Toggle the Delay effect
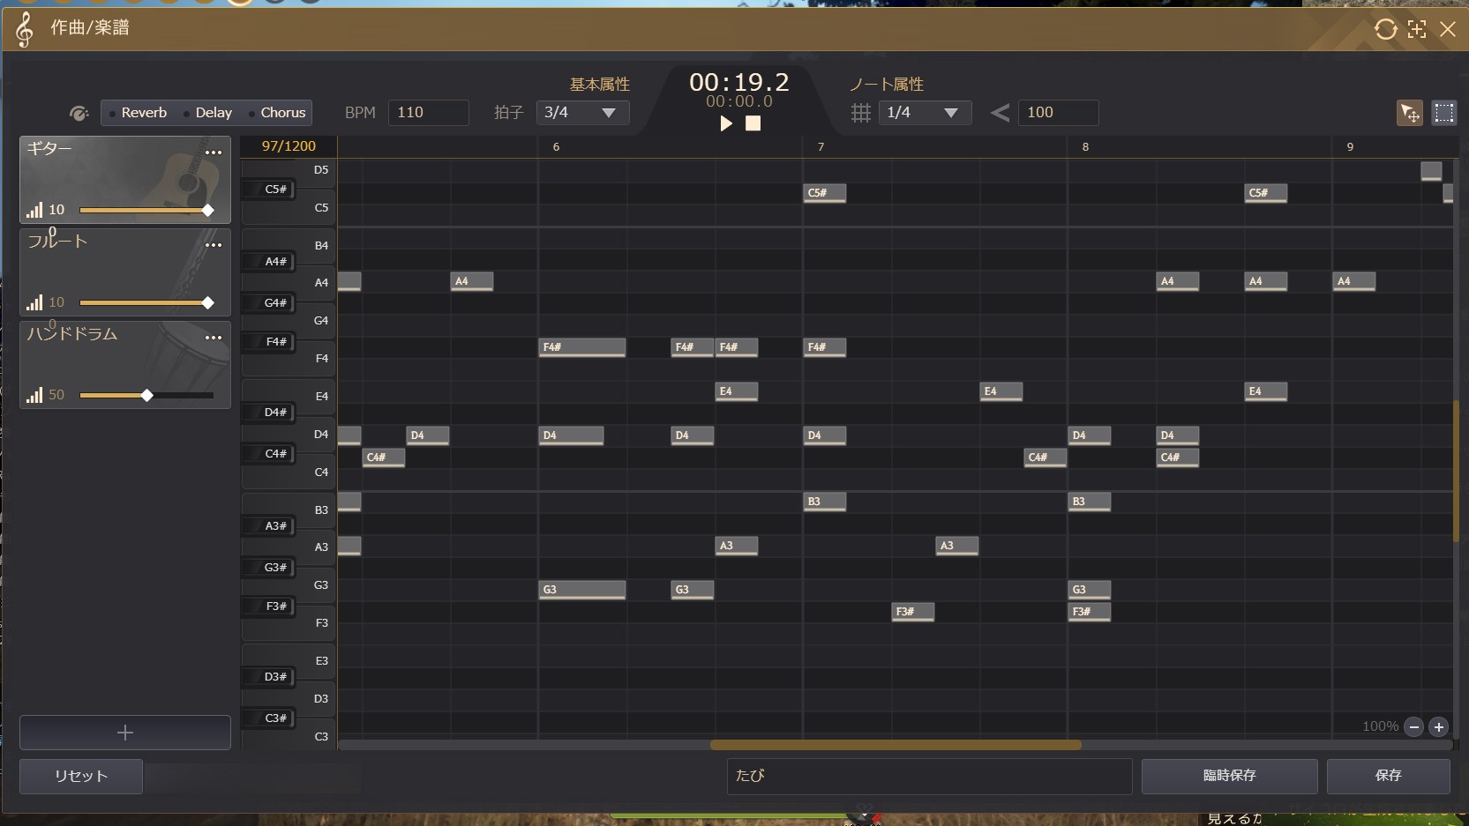 pyautogui.click(x=207, y=113)
